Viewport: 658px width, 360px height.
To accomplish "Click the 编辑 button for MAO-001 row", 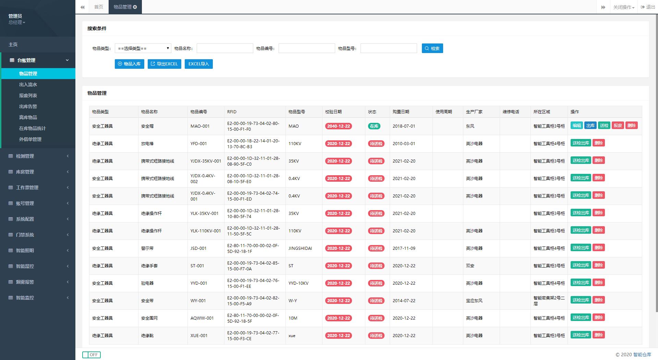I will point(576,126).
